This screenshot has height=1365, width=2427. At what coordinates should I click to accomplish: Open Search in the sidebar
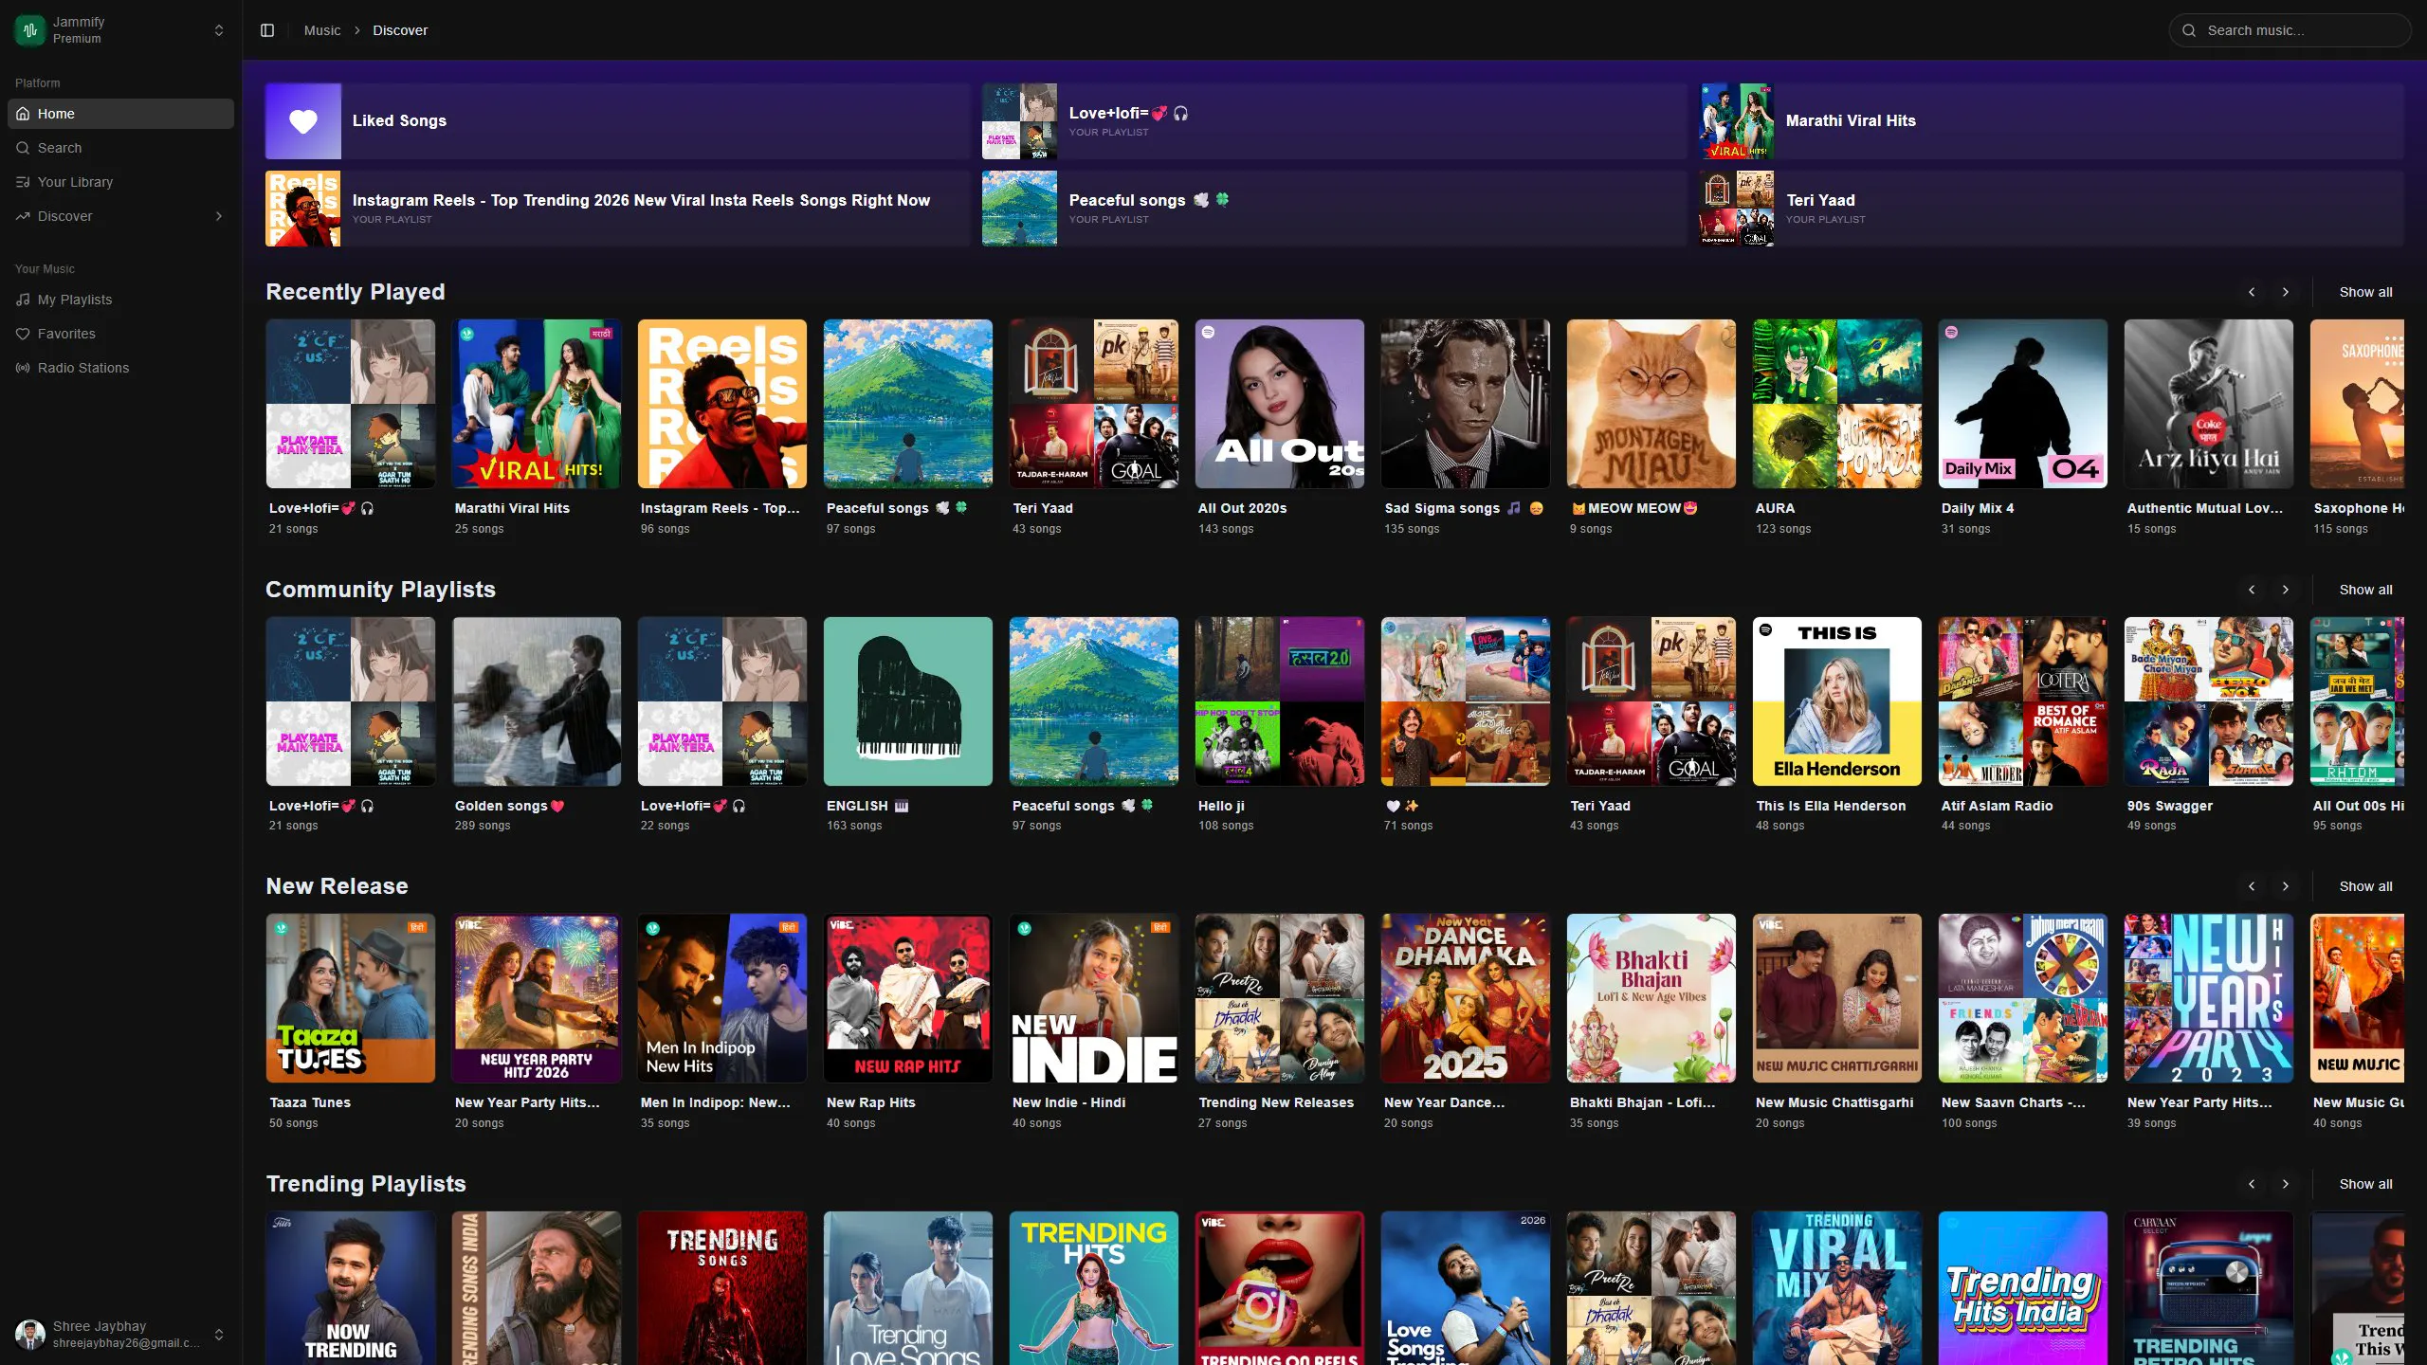120,148
